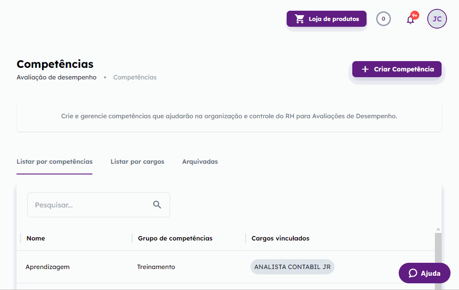Open the Arquivadas tab
Image resolution: width=459 pixels, height=290 pixels.
[x=200, y=162]
